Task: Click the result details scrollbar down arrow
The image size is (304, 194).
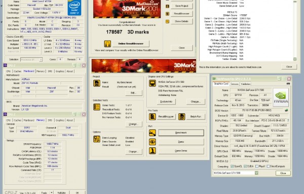Action: (295, 59)
